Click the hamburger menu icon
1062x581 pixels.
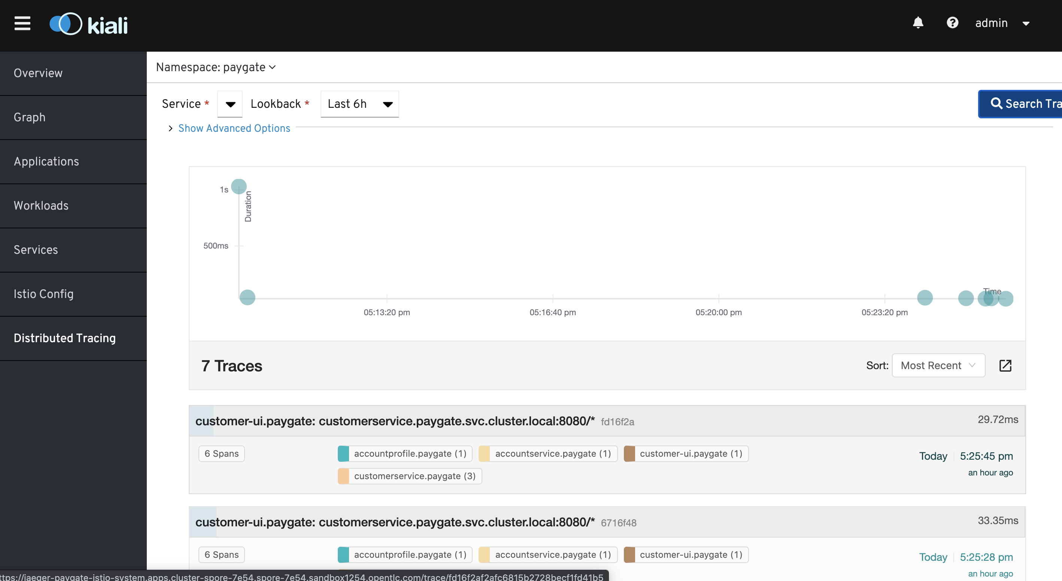(x=21, y=22)
